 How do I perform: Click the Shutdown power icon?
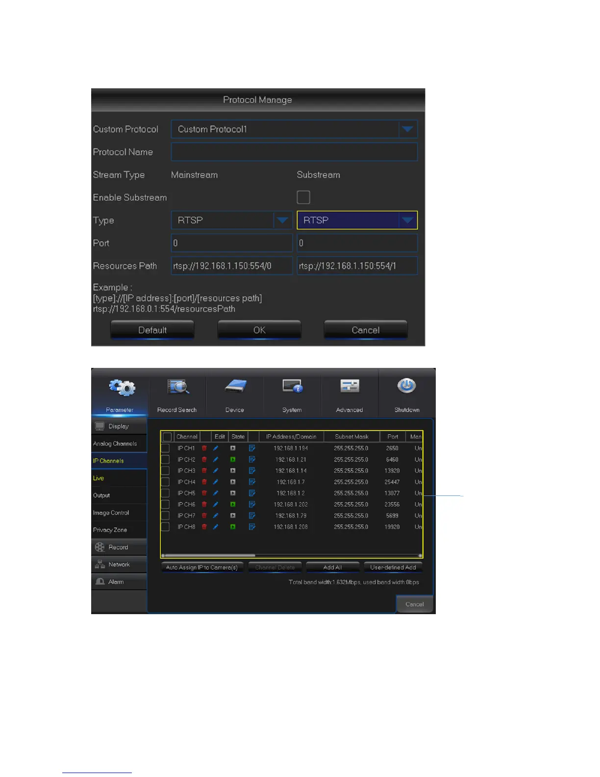click(x=406, y=386)
